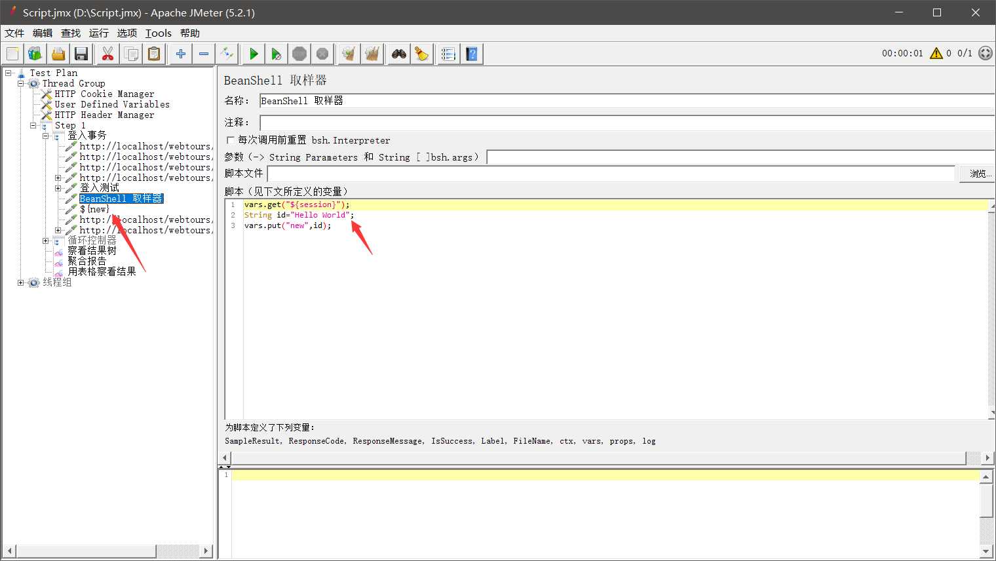The height and width of the screenshot is (561, 996).
Task: Click the 参数 parameters input field
Action: coord(740,157)
